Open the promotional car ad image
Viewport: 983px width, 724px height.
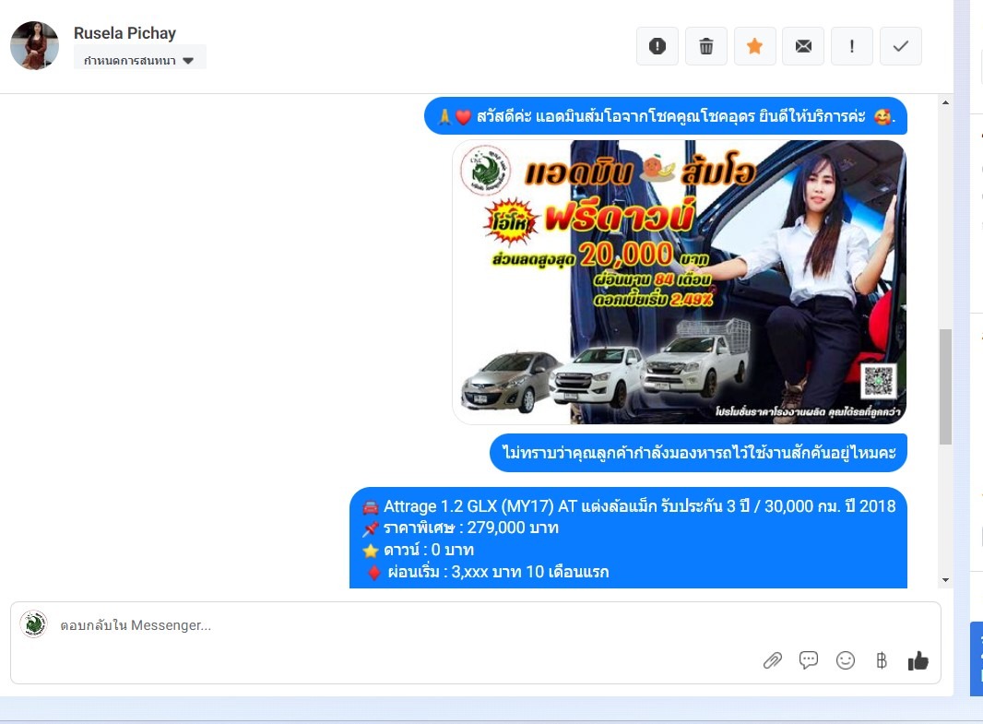(679, 282)
